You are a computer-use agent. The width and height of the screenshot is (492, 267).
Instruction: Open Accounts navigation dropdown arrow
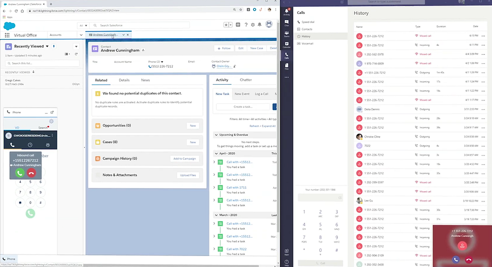pyautogui.click(x=81, y=35)
